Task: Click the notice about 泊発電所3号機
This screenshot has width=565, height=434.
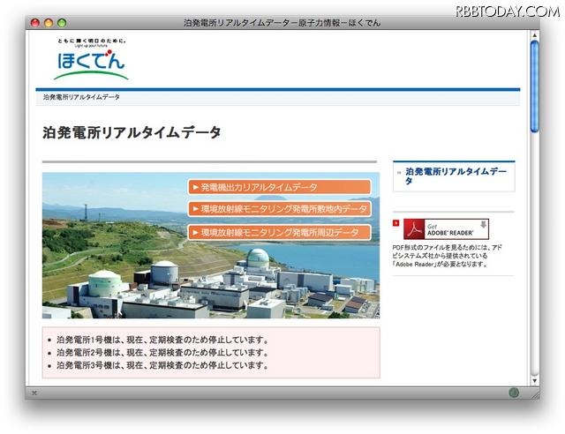Action: (162, 365)
